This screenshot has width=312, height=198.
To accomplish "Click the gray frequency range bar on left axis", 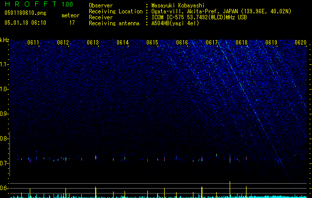I will coord(9,154).
